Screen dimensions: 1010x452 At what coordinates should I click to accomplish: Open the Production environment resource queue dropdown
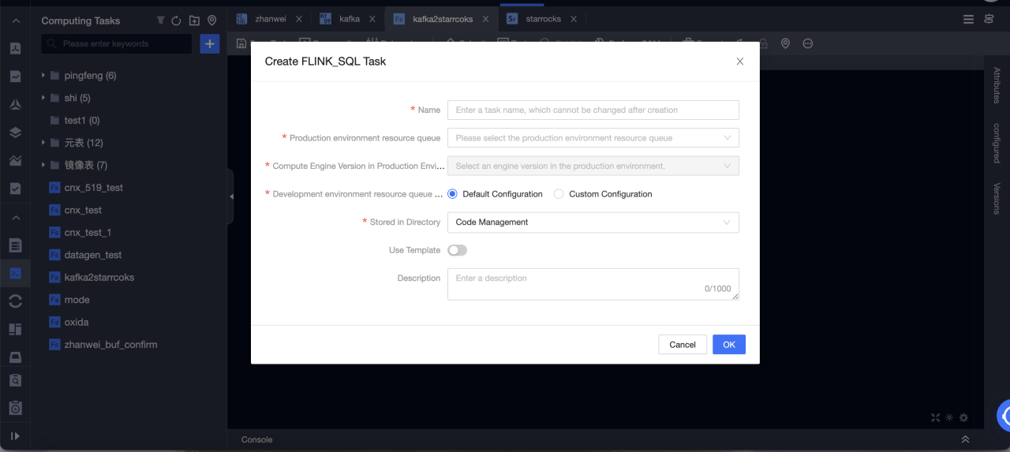click(x=593, y=138)
